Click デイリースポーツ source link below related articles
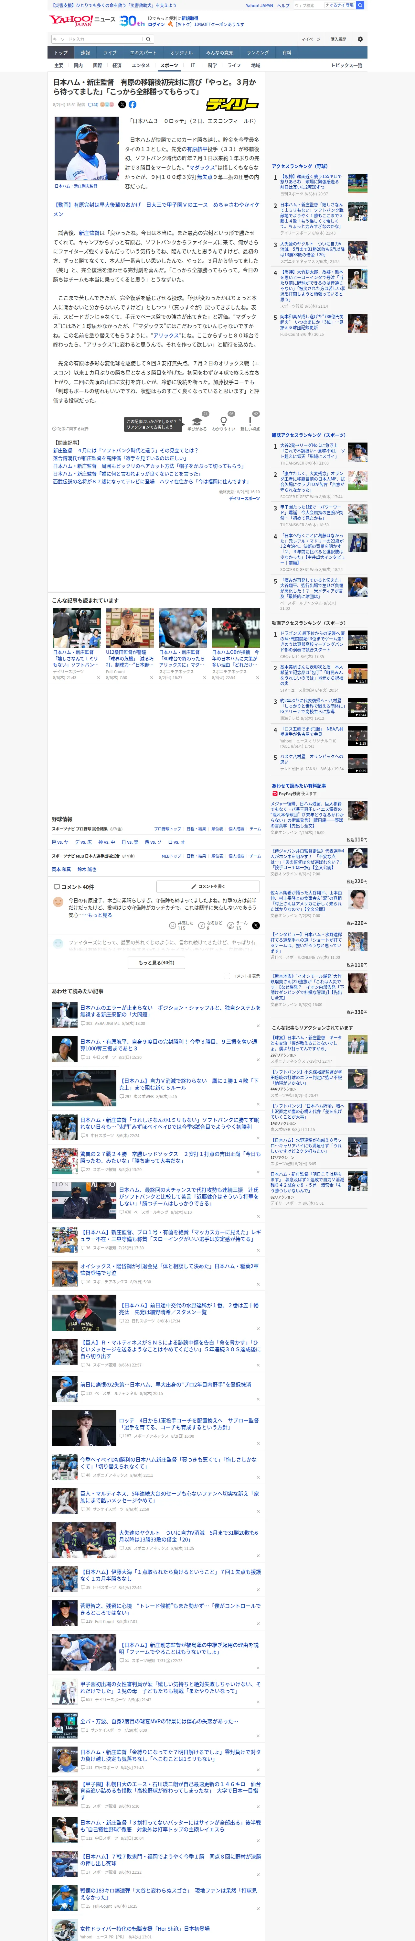Screen dimensions: 415x1941 click(x=244, y=498)
